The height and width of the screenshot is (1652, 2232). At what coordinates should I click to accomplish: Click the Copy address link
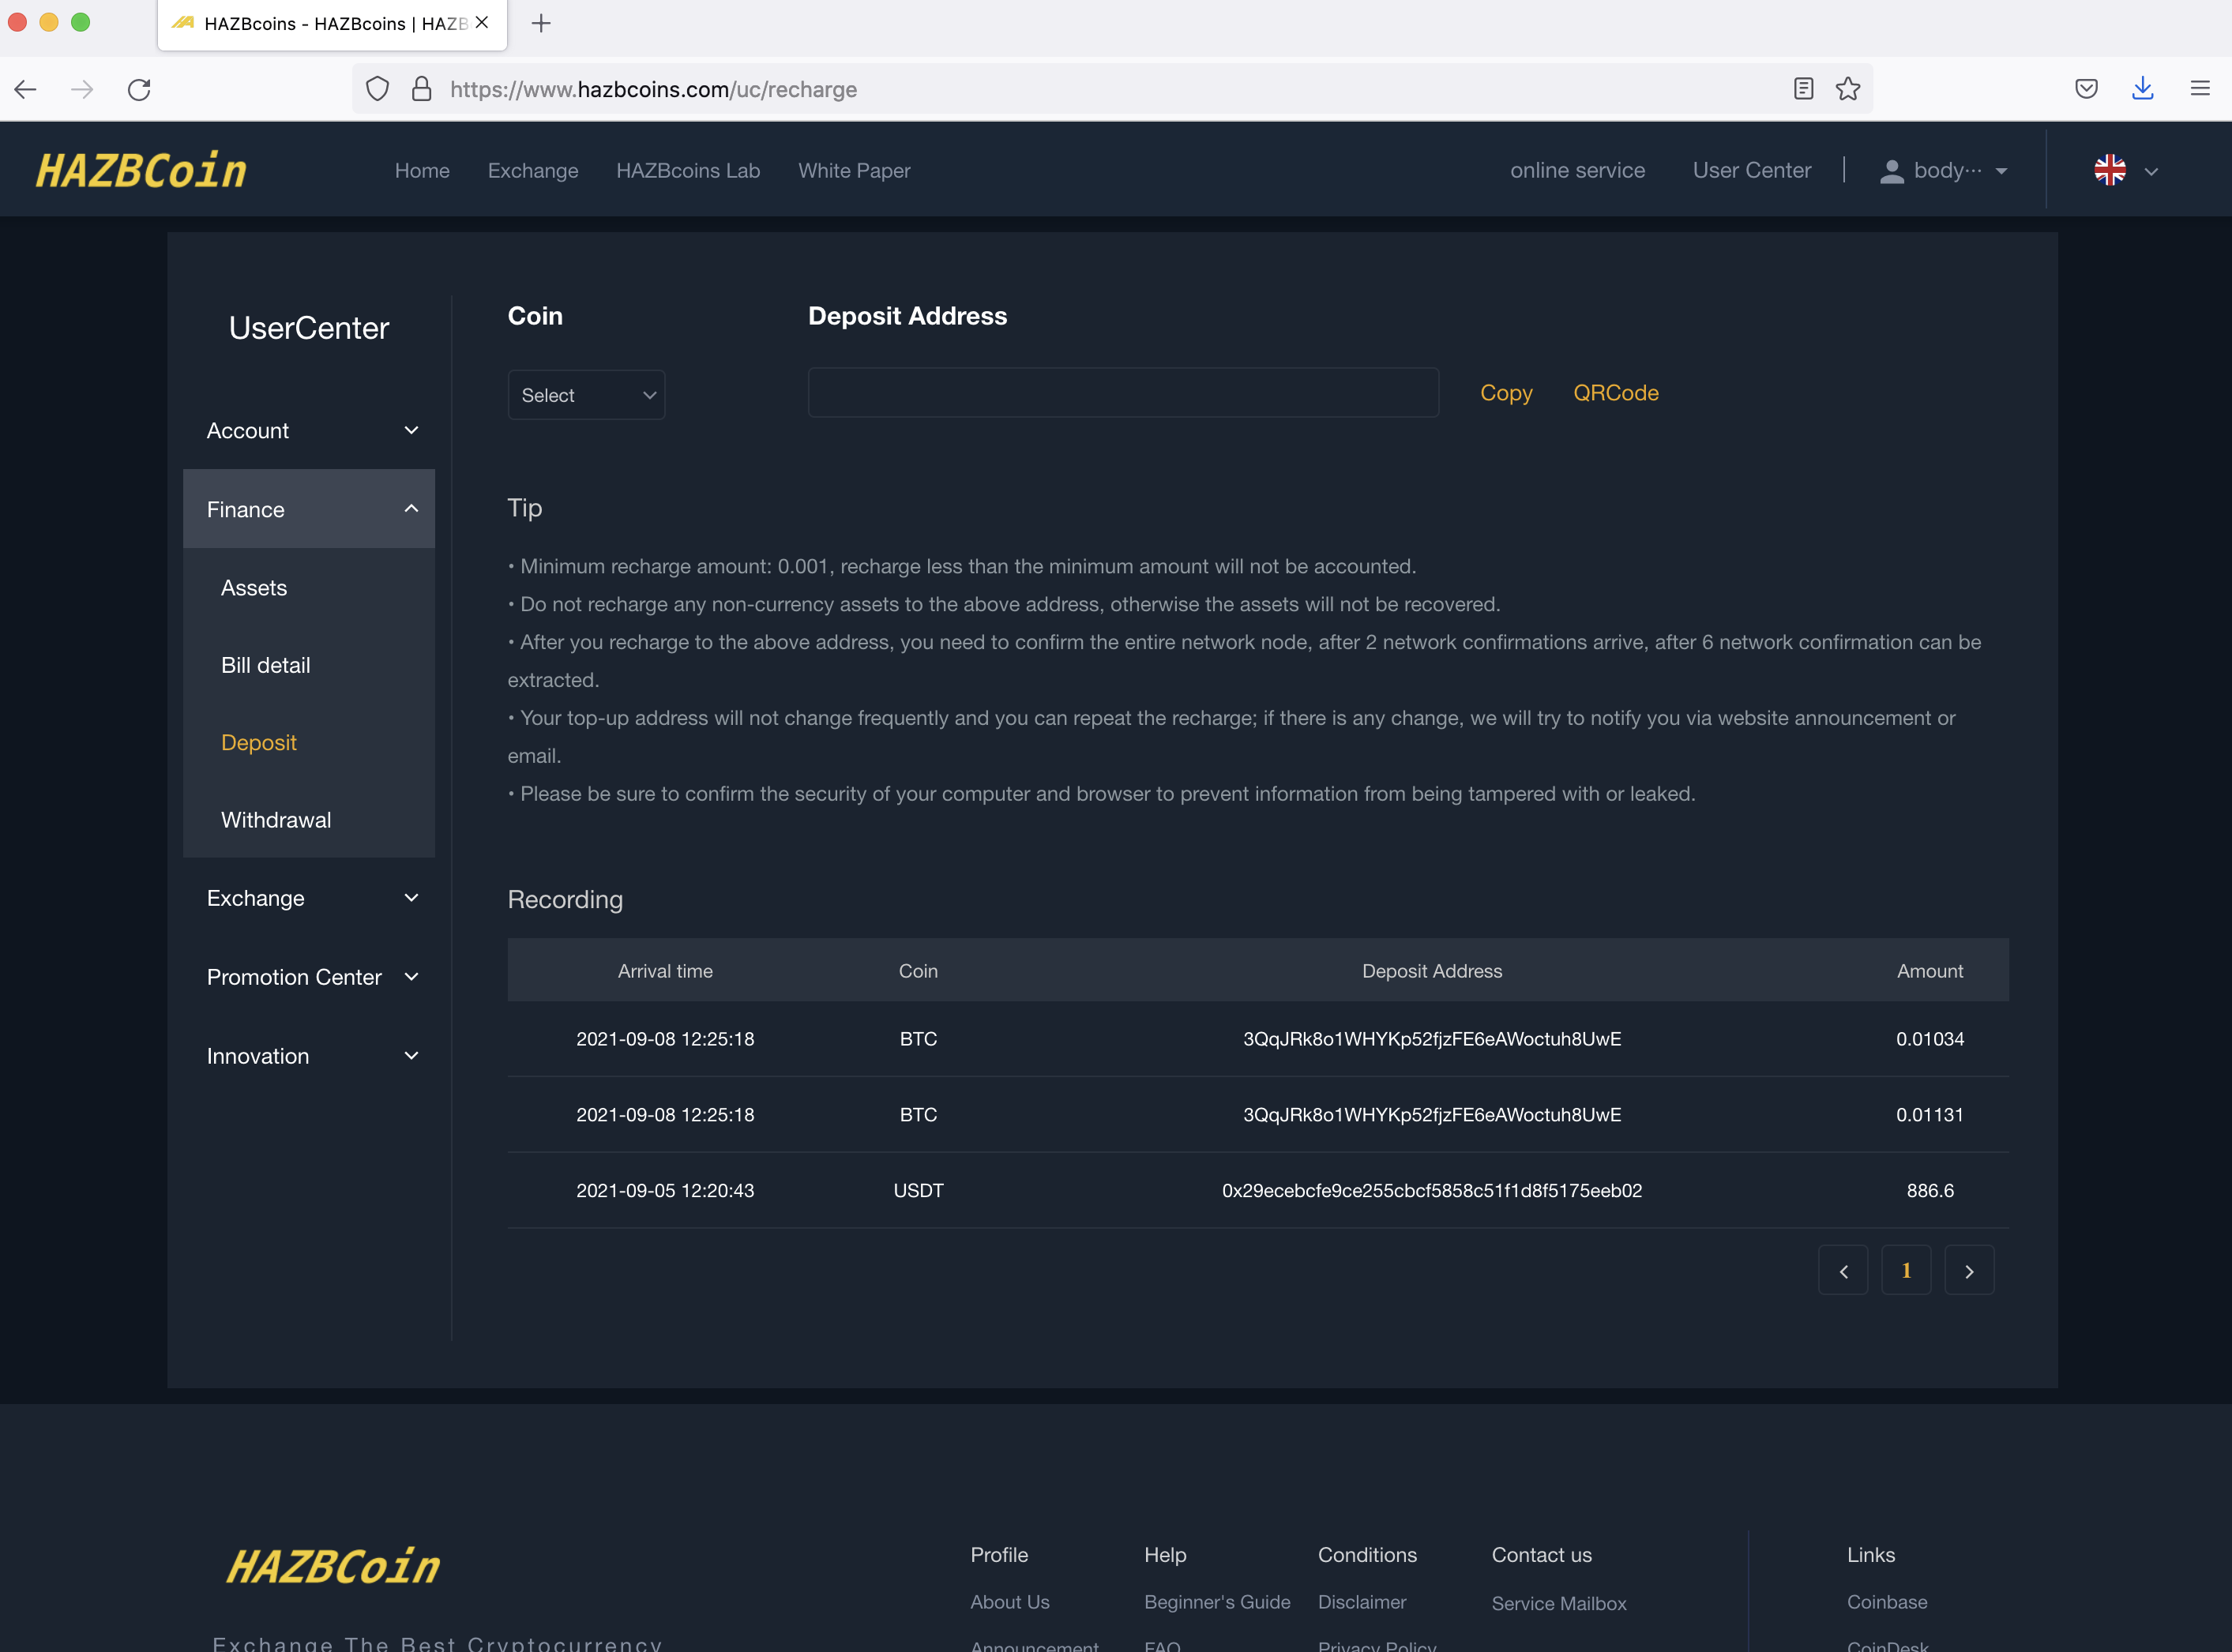(x=1505, y=393)
